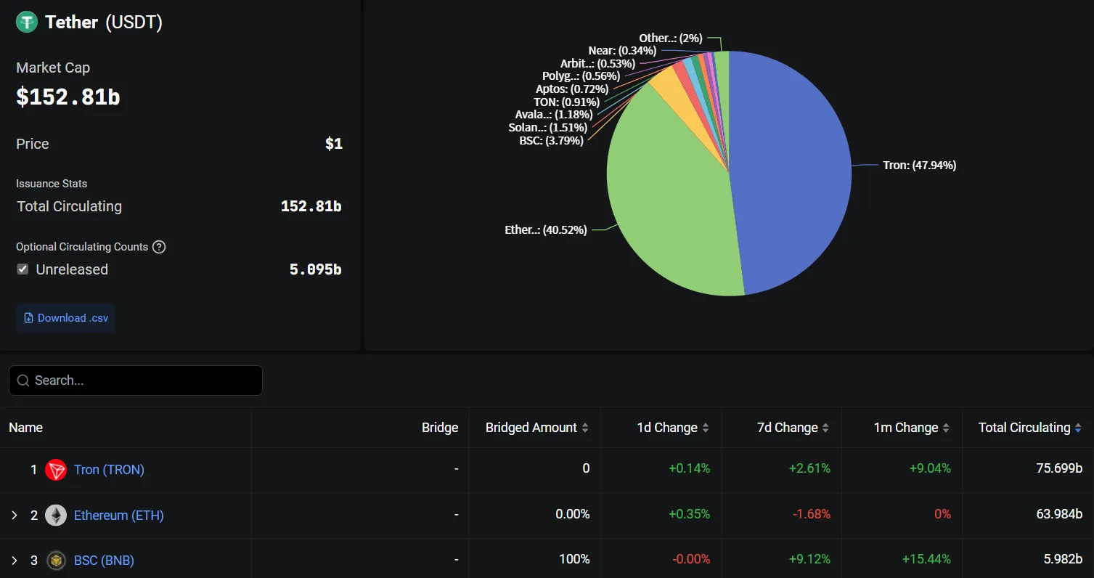This screenshot has height=578, width=1094.
Task: Click the Tron chain logo icon
Action: [x=56, y=470]
